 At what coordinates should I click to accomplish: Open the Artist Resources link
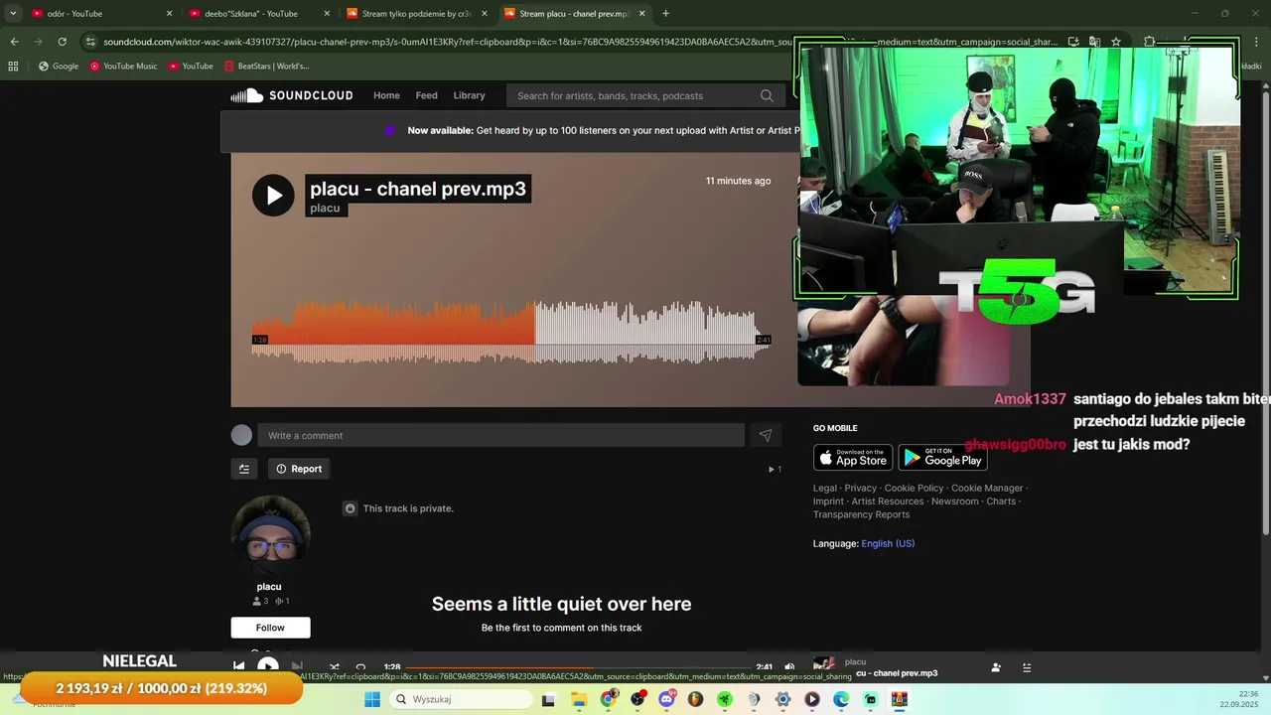click(888, 501)
